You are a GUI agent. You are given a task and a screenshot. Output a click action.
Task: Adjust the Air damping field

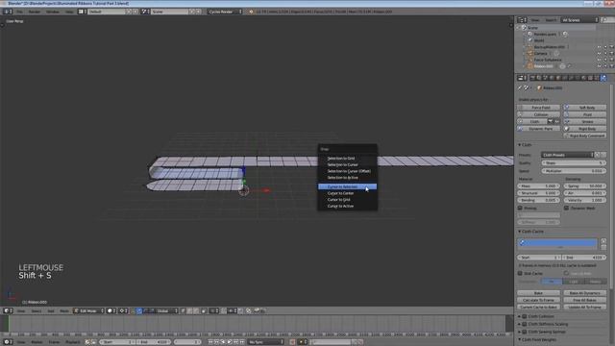585,193
